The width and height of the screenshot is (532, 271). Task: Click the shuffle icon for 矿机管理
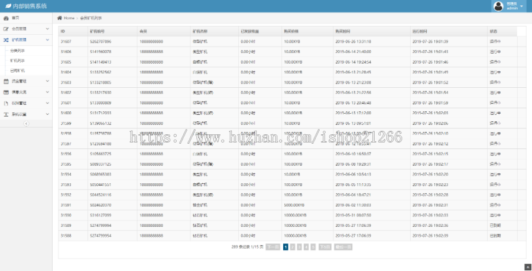6,40
